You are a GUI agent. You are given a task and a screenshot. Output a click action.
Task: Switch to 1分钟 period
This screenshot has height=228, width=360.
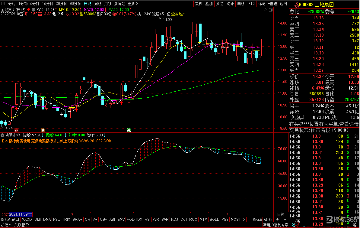23,4
